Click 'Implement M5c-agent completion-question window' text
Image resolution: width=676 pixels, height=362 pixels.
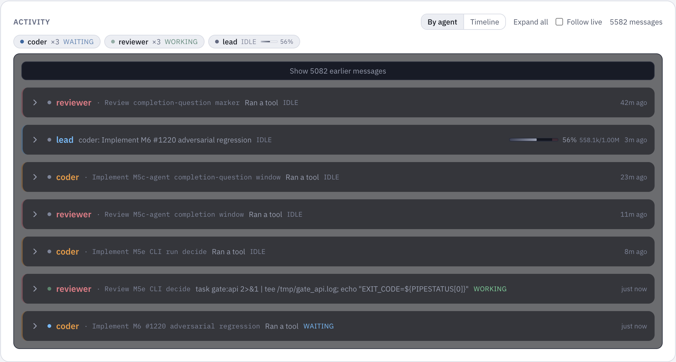(186, 177)
